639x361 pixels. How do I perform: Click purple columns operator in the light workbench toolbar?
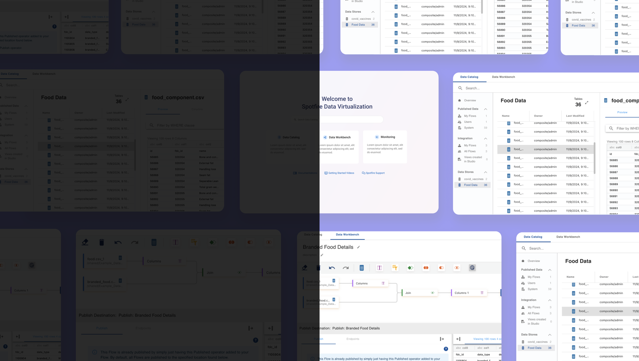click(379, 268)
